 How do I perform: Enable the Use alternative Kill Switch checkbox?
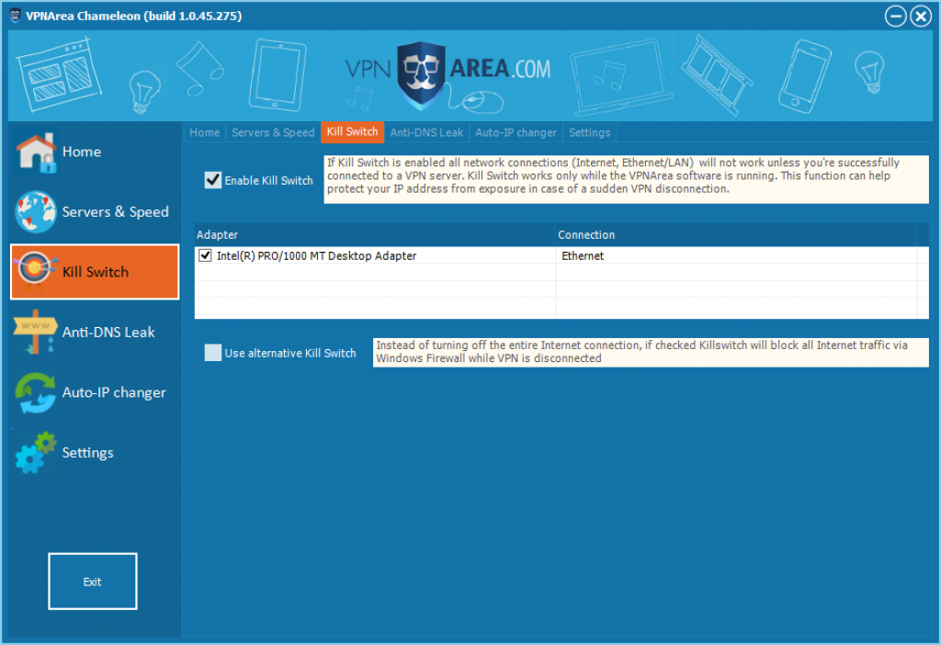click(213, 353)
